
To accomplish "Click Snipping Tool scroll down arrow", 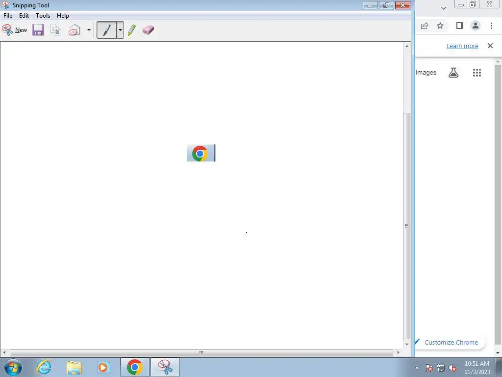I will [406, 344].
